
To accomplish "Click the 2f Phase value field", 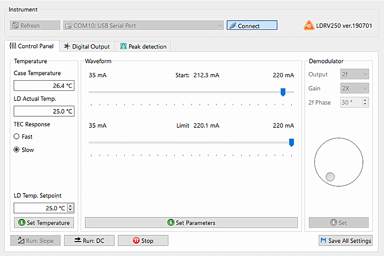I will click(x=351, y=102).
